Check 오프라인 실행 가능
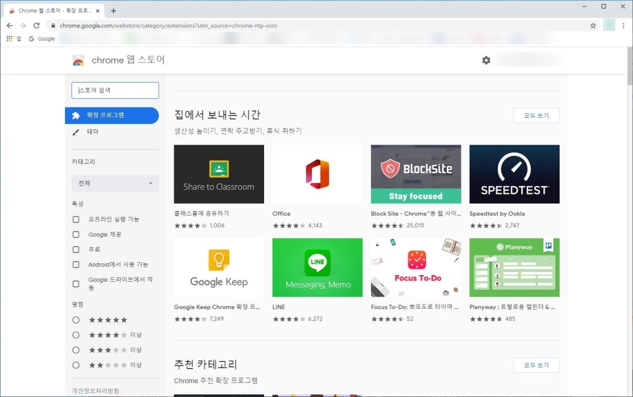Image resolution: width=633 pixels, height=397 pixels. click(76, 219)
